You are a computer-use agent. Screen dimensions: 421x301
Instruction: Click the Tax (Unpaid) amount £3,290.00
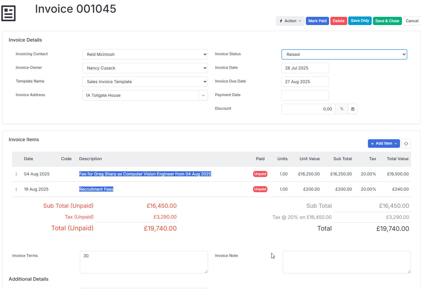[x=165, y=217]
